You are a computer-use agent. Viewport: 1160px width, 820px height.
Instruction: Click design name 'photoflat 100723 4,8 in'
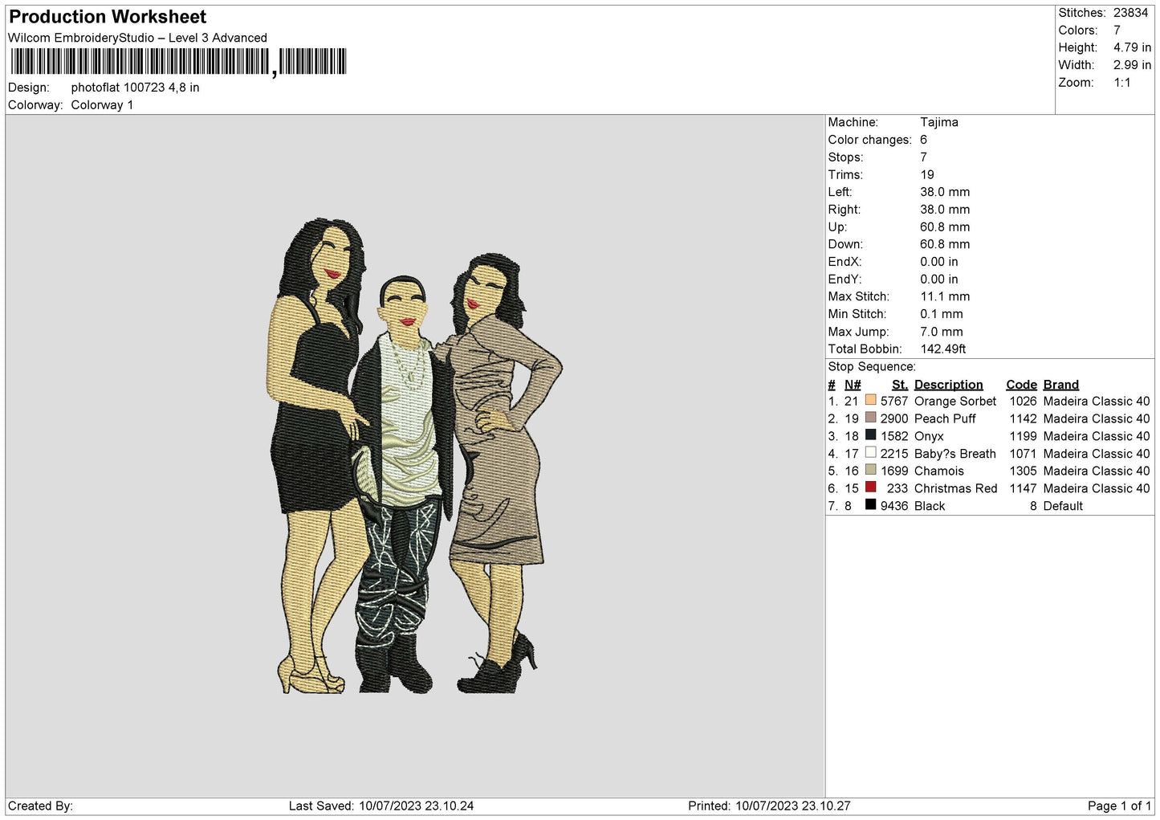135,88
